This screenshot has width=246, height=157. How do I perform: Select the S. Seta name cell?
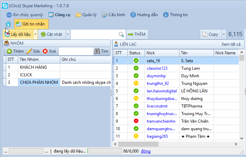(196, 61)
